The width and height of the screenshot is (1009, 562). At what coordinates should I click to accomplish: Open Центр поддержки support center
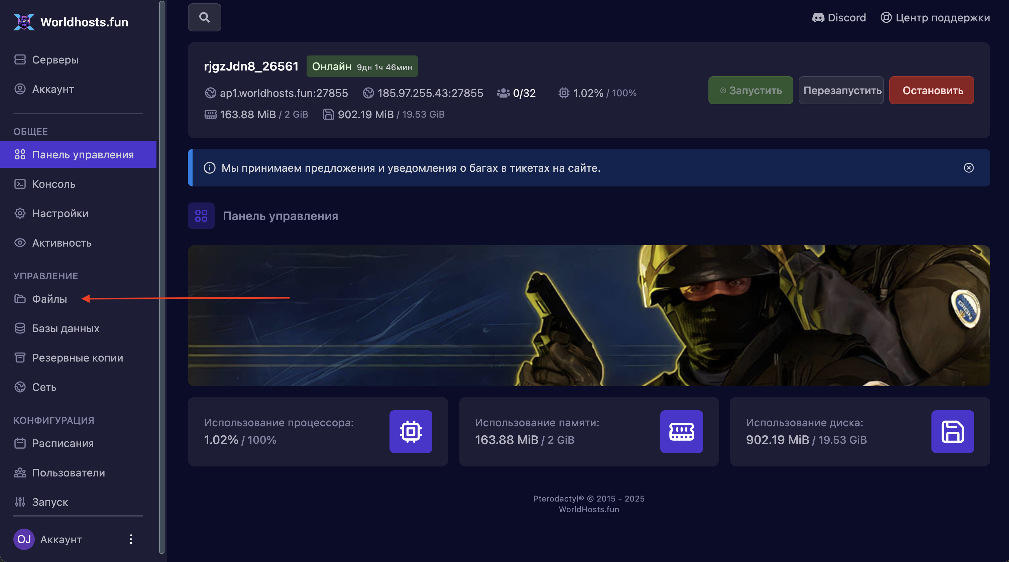coord(935,18)
